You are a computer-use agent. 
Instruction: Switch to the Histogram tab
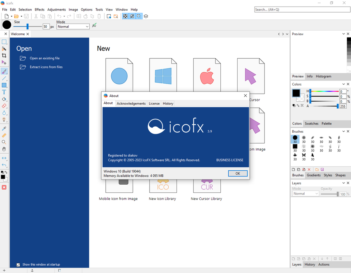(323, 76)
